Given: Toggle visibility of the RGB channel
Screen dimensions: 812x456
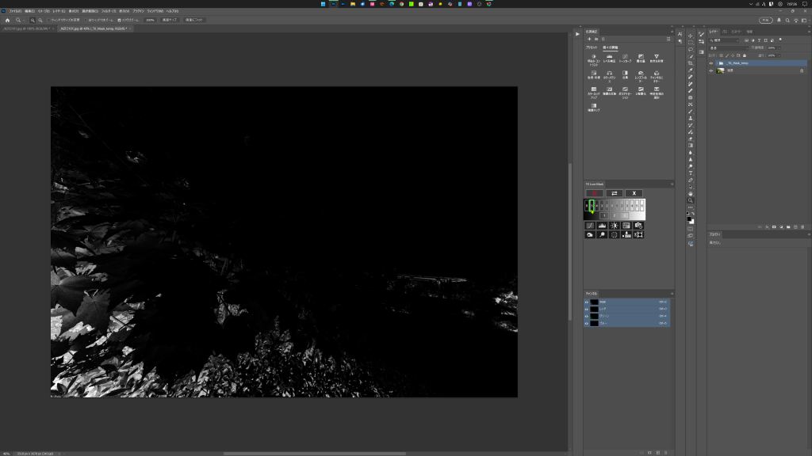Looking at the screenshot, I should [x=588, y=302].
